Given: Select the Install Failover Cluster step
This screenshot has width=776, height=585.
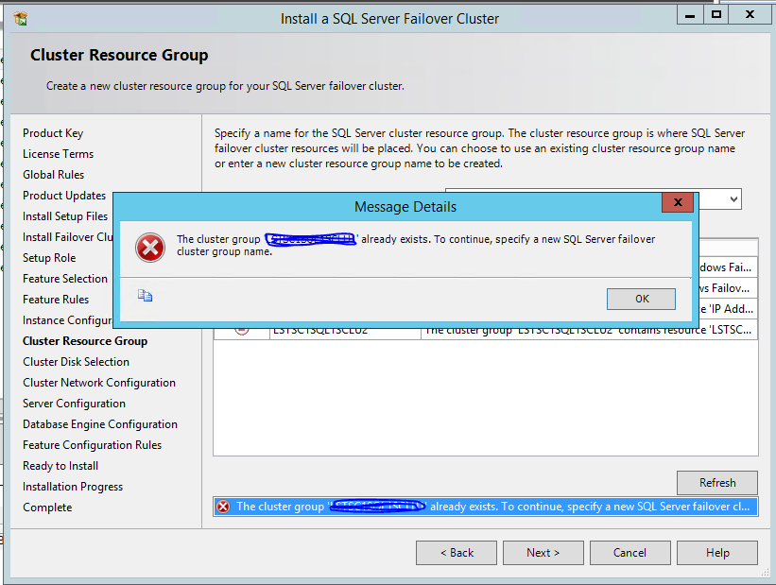Looking at the screenshot, I should click(x=67, y=237).
